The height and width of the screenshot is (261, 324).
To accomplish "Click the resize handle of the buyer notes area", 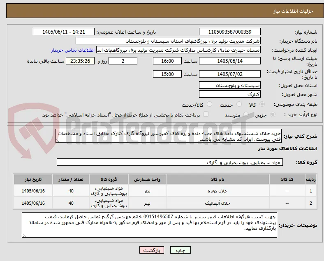I will (x=24, y=236).
